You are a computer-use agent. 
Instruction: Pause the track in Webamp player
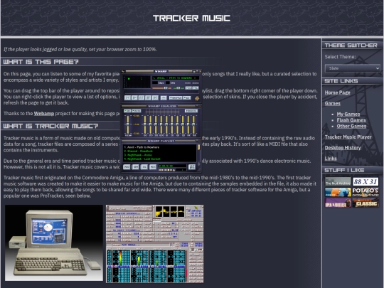click(142, 97)
